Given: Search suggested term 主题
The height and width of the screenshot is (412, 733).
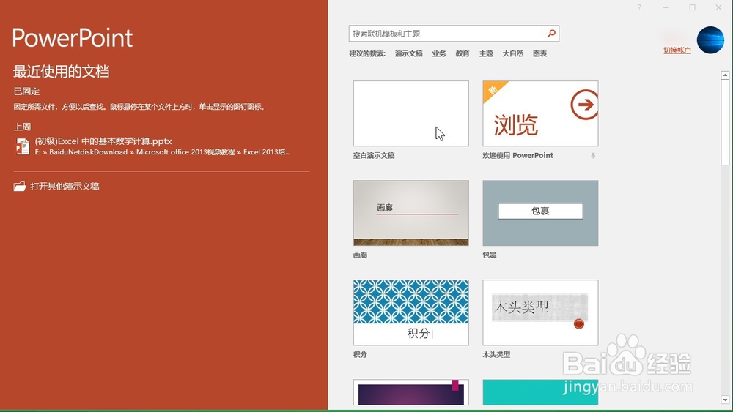Looking at the screenshot, I should click(x=486, y=53).
